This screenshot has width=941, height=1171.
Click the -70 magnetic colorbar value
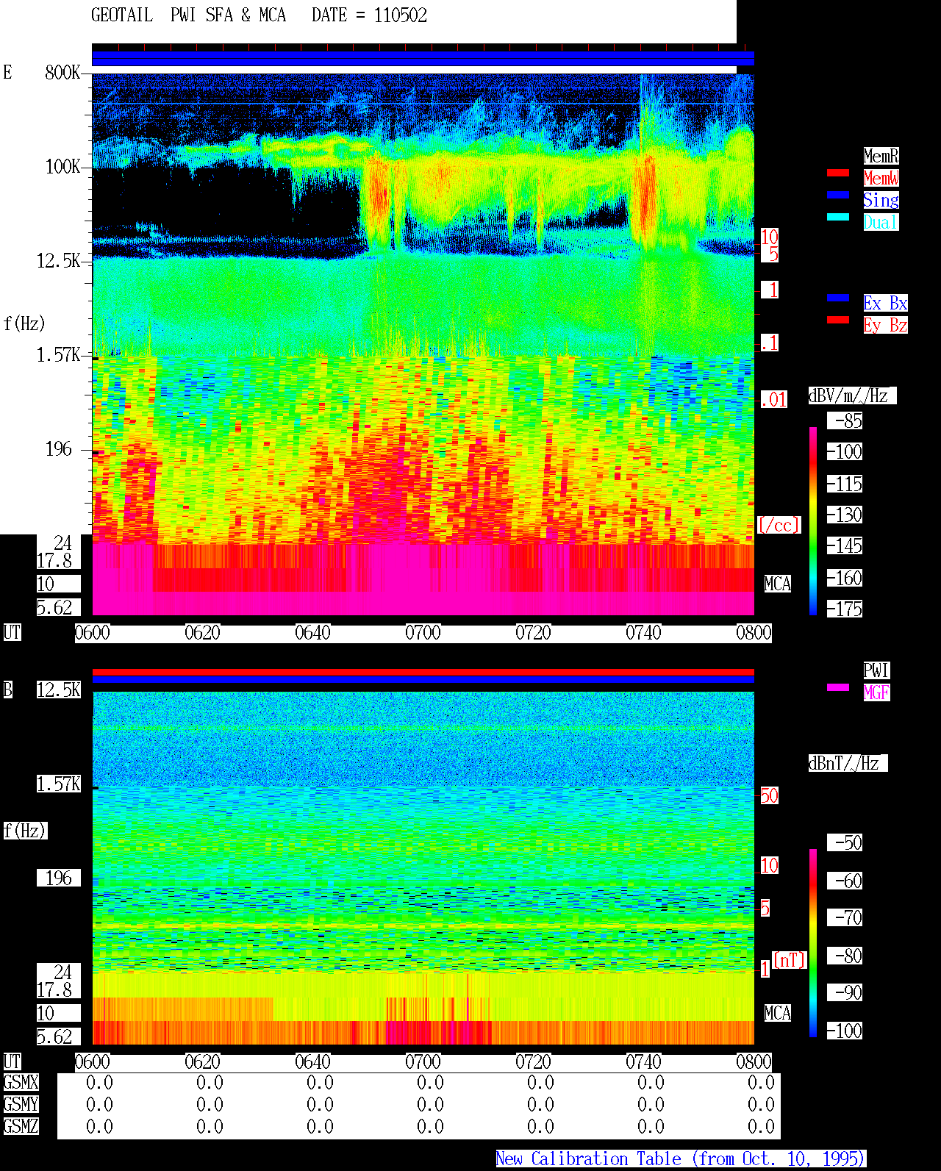(x=845, y=917)
